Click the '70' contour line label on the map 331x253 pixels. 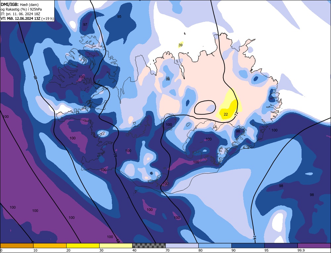(x=115, y=156)
